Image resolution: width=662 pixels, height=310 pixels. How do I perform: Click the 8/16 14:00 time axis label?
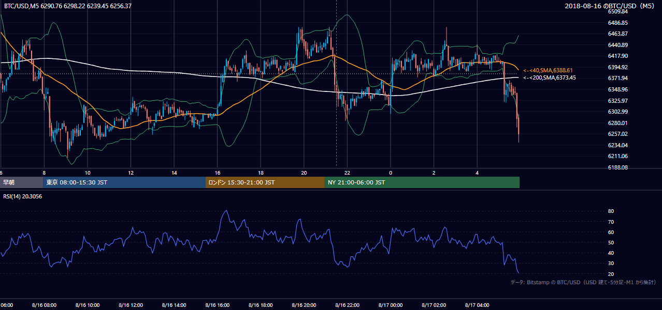174,305
